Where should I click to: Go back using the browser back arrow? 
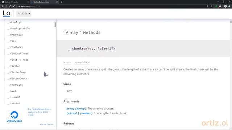3,6
